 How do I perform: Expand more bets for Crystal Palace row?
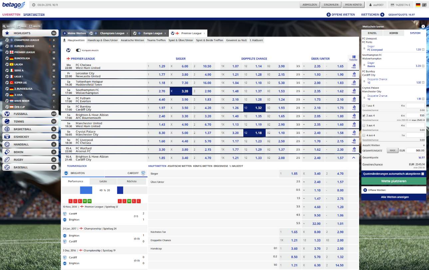353,133
